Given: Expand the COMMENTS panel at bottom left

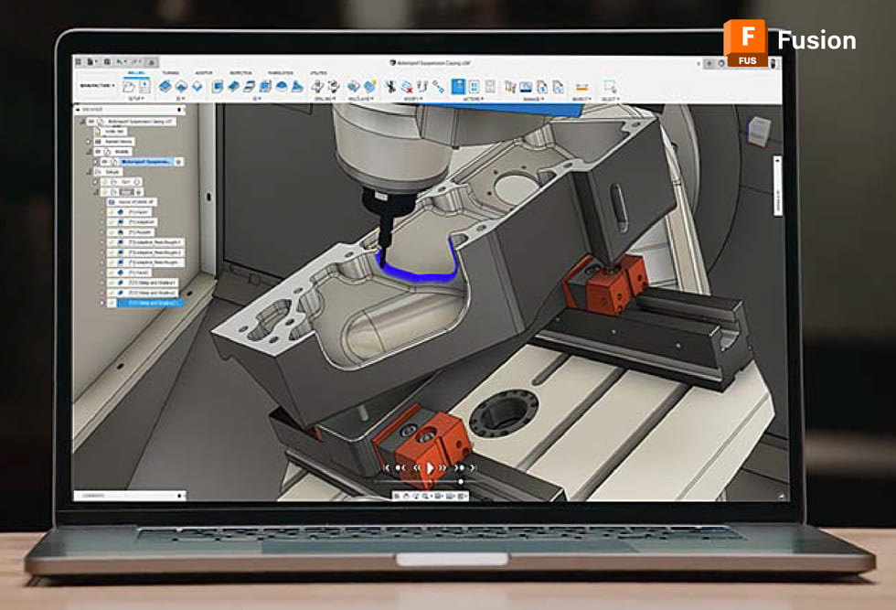Looking at the screenshot, I should coord(179,495).
